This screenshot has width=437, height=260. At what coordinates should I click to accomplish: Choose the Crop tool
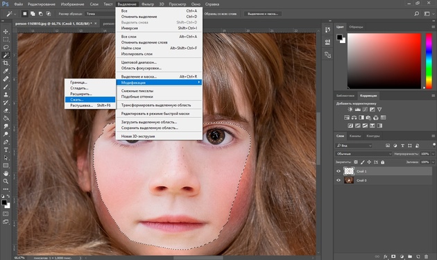coord(6,63)
